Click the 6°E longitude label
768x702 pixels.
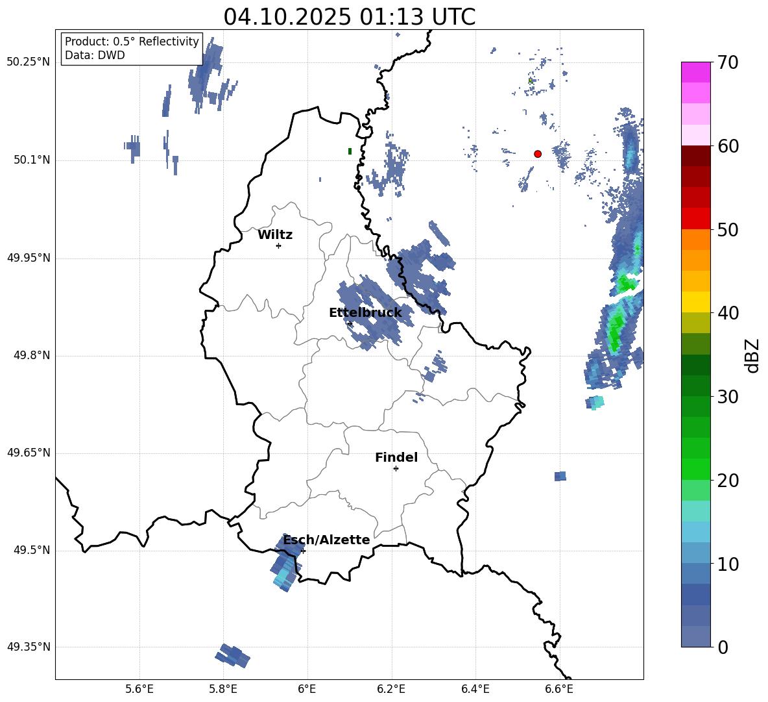307,689
